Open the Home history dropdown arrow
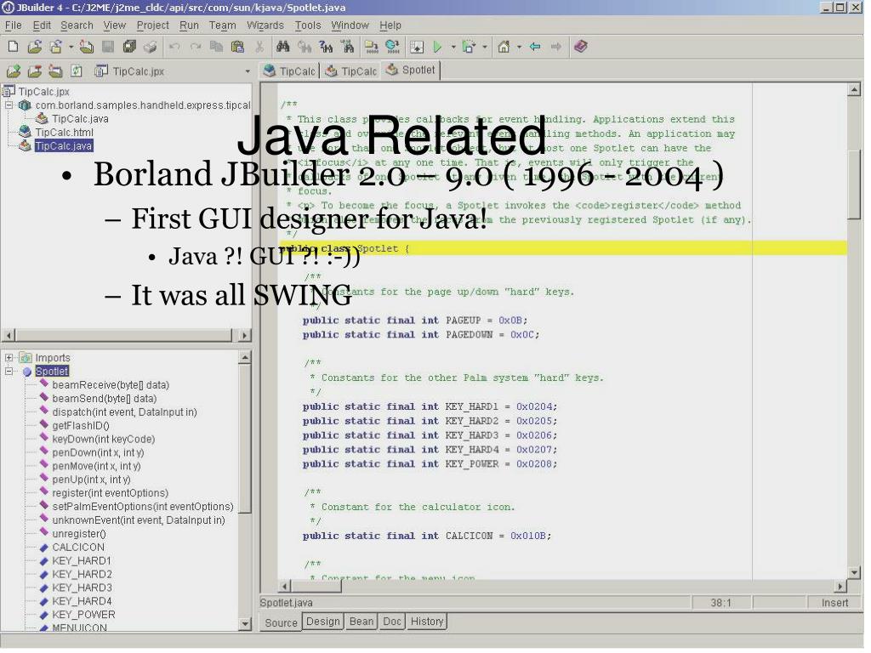871x653 pixels. click(x=520, y=48)
